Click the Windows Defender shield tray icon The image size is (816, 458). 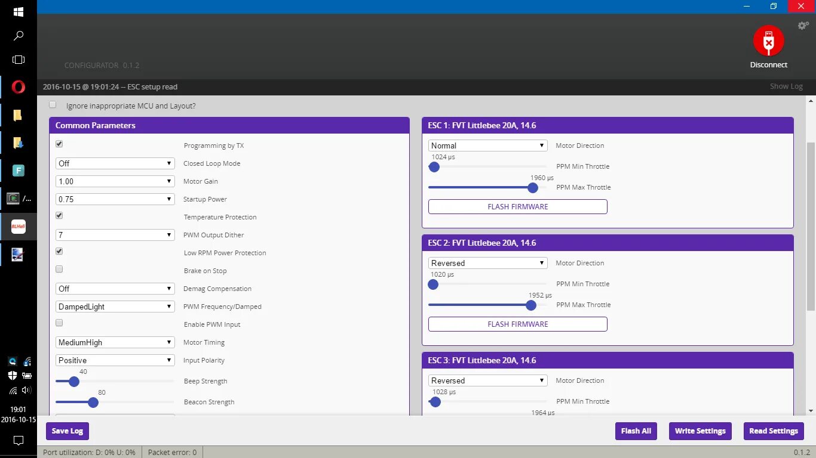(x=13, y=376)
